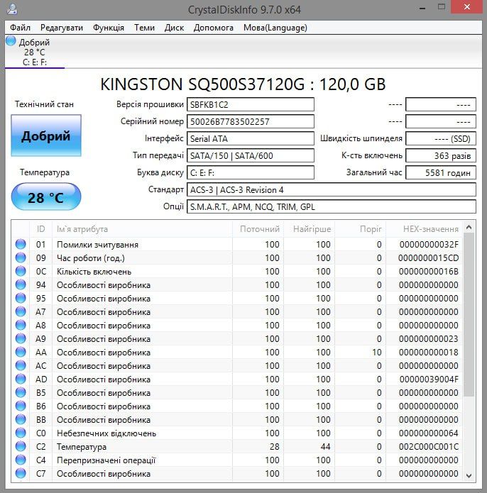Open the Допомога menu

tap(213, 28)
